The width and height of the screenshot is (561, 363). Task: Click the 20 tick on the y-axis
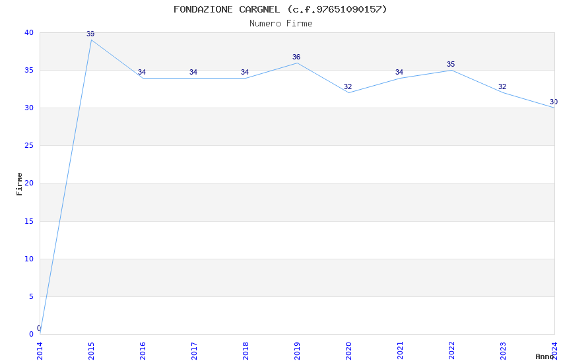click(29, 183)
